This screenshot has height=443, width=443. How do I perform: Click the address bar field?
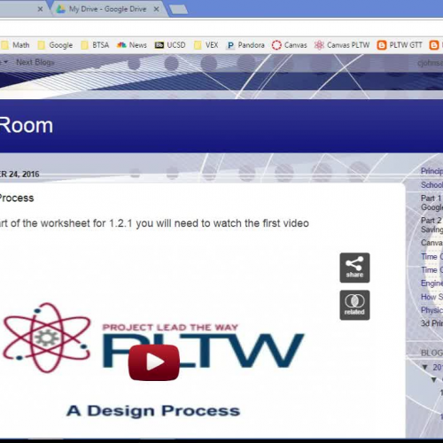coord(221,28)
